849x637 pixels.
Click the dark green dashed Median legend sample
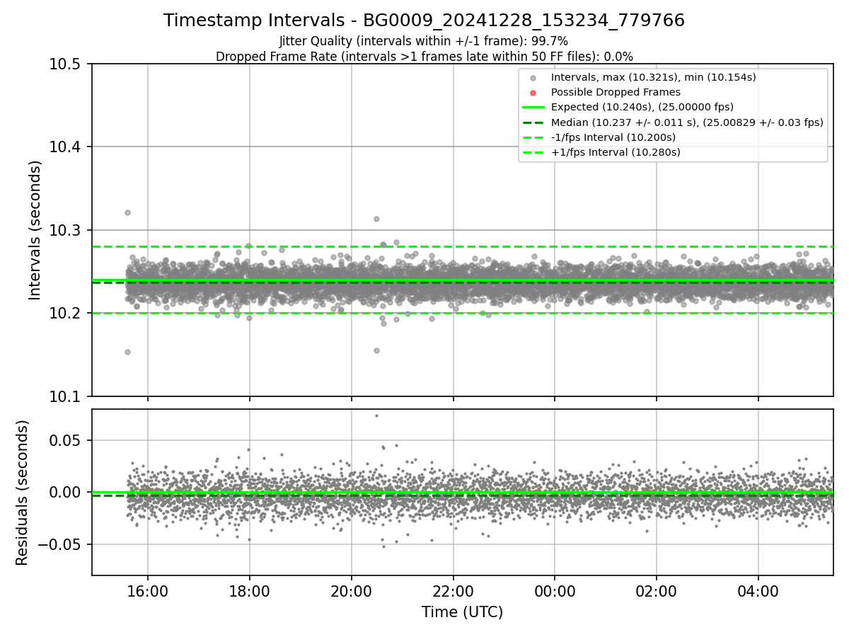point(533,122)
